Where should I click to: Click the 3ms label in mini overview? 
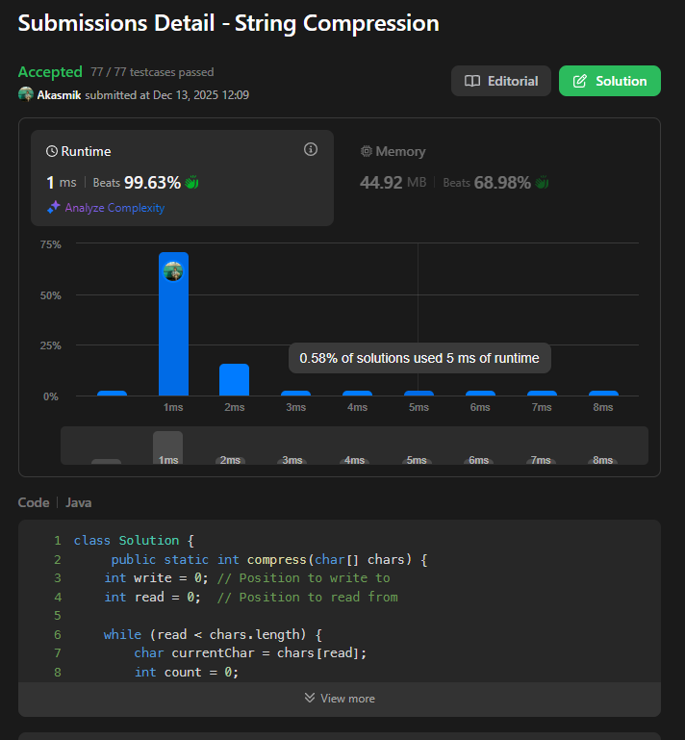click(x=292, y=460)
